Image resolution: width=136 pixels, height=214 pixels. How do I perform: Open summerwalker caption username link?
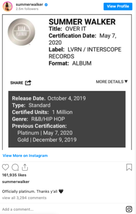pos(16,182)
